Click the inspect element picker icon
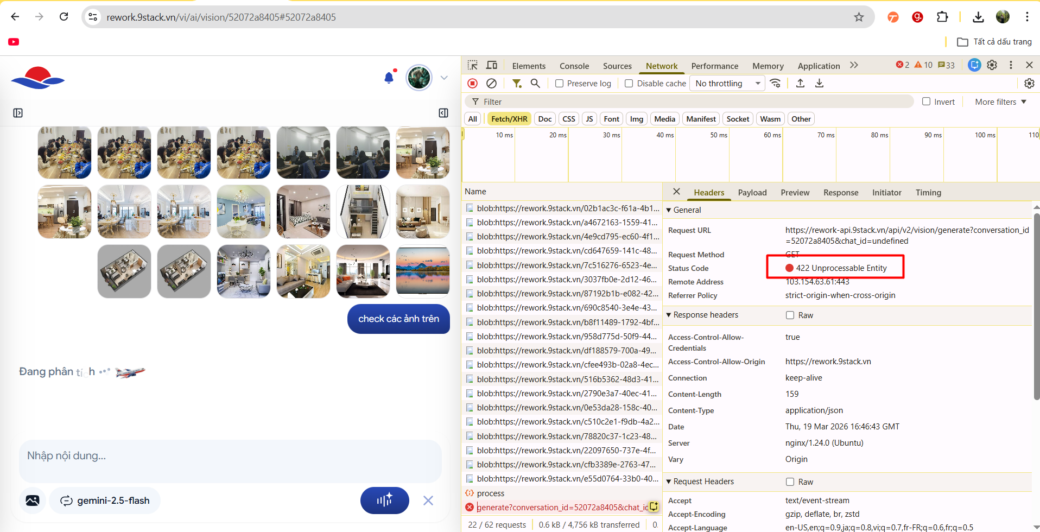The height and width of the screenshot is (532, 1040). (473, 65)
